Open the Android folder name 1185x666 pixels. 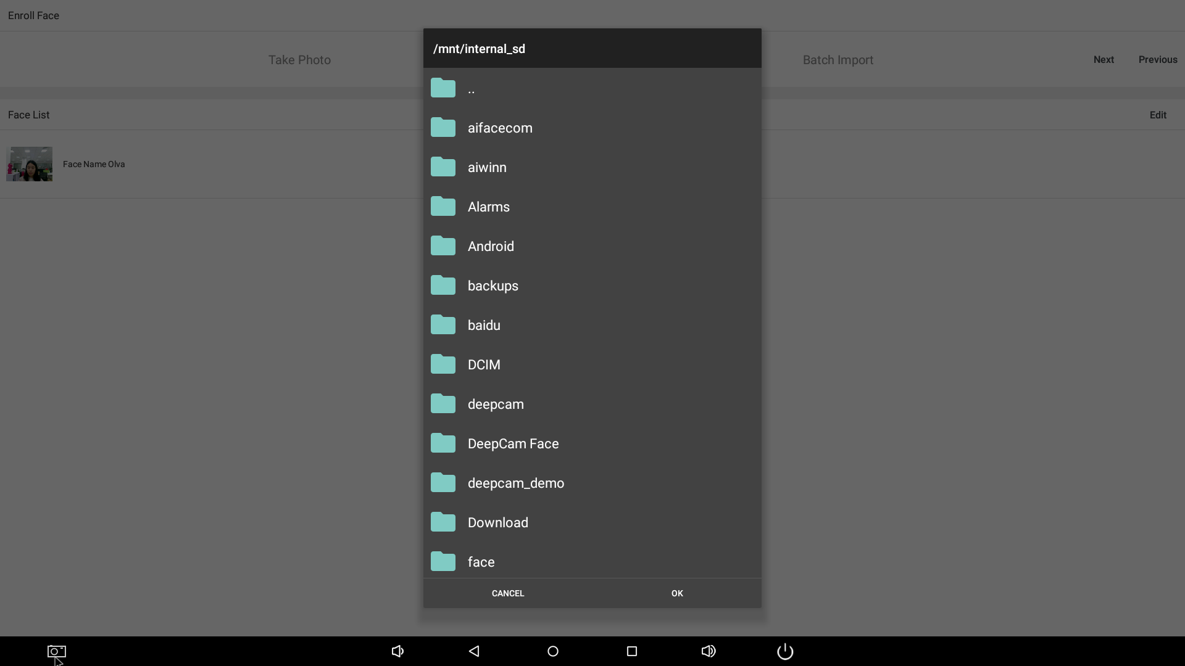click(x=491, y=246)
